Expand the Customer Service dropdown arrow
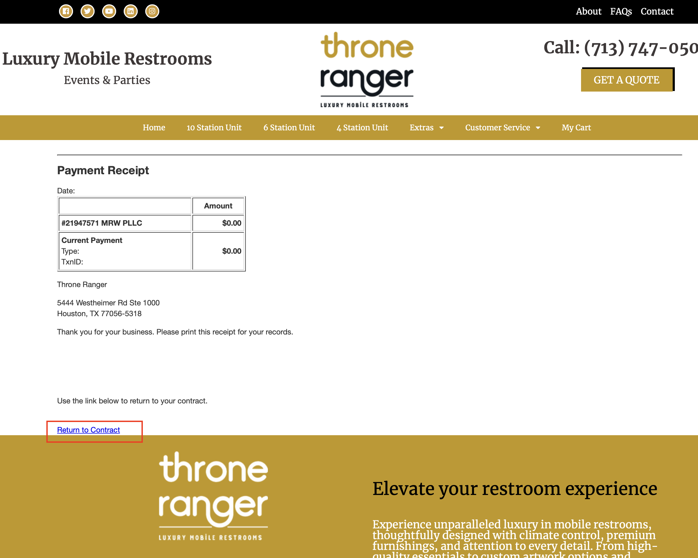 [x=538, y=128]
